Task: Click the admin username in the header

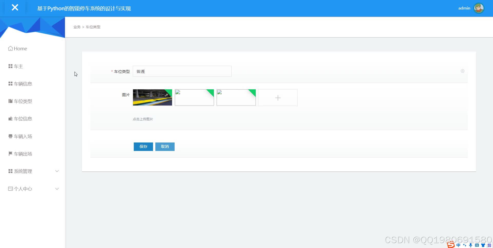Action: click(464, 8)
